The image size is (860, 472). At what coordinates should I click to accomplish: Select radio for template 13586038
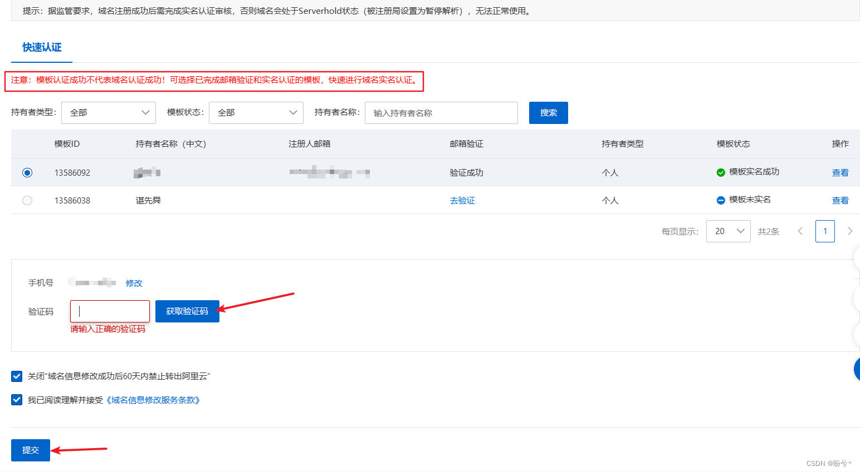point(27,201)
